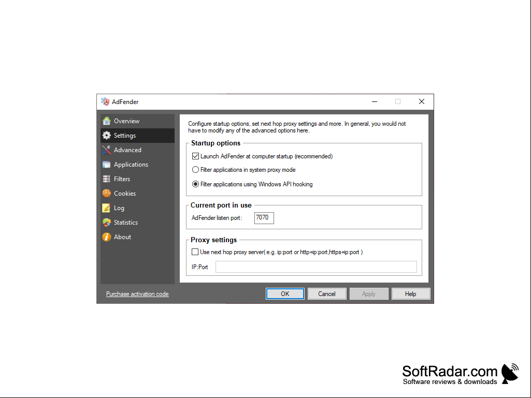Click the Current port in use heading
Screen dimensions: 531x398
tap(221, 205)
